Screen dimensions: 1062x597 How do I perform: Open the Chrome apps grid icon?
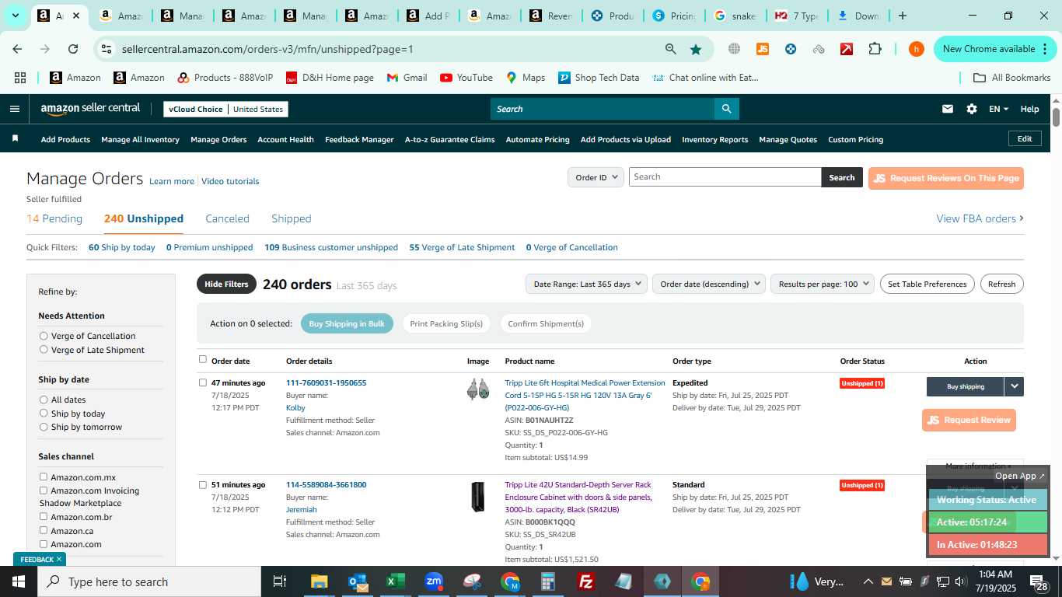[x=20, y=78]
